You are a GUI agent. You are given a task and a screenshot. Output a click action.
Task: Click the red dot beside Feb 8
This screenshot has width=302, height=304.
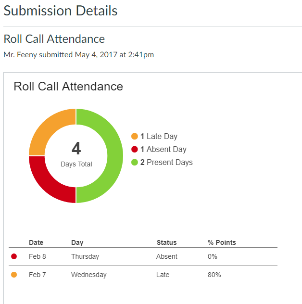coord(14,256)
